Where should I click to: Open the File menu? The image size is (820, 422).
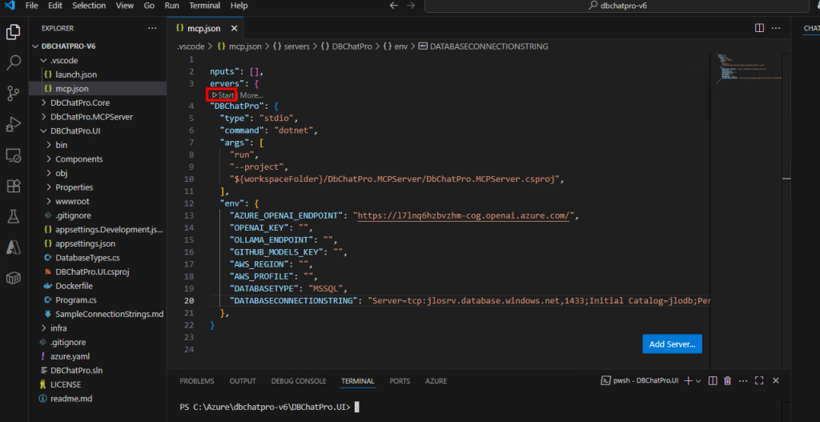pyautogui.click(x=31, y=6)
